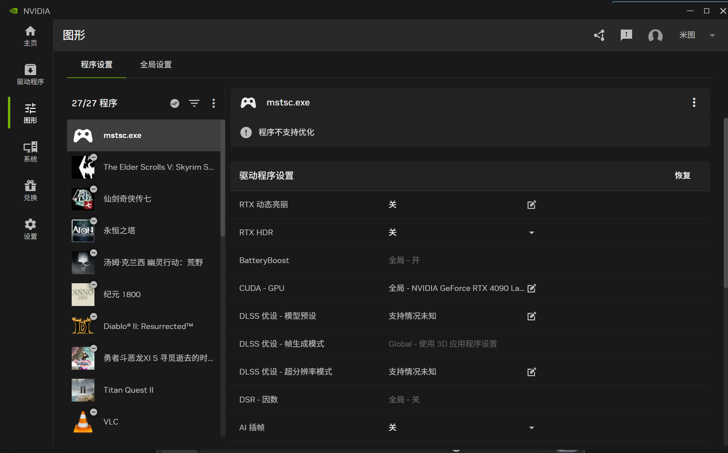Image resolution: width=728 pixels, height=453 pixels.
Task: Click the Titan Quest II thumbnail
Action: click(83, 390)
